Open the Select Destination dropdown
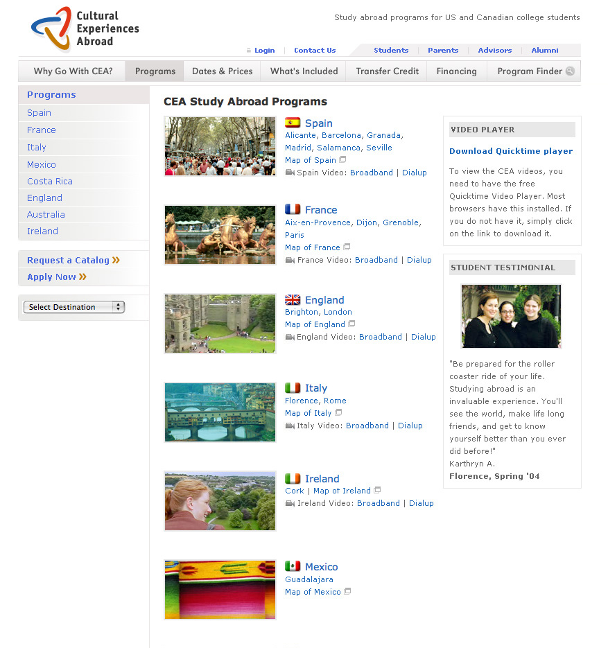Image resolution: width=608 pixels, height=648 pixels. coord(73,307)
